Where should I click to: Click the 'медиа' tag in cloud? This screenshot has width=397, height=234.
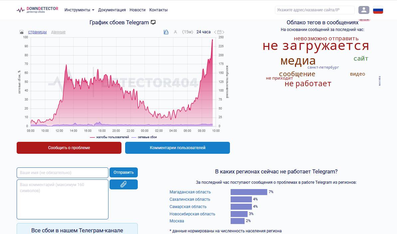tap(298, 61)
